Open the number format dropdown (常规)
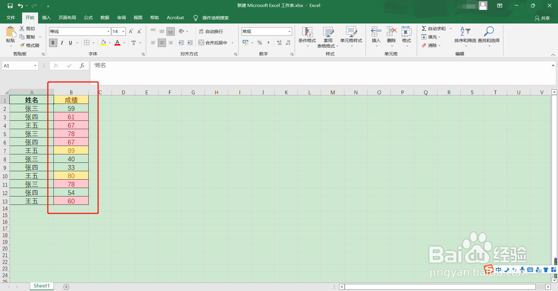 [289, 31]
